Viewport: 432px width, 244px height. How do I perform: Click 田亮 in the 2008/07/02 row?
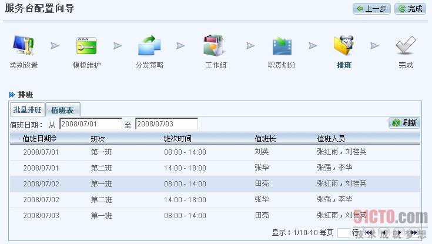click(x=262, y=183)
